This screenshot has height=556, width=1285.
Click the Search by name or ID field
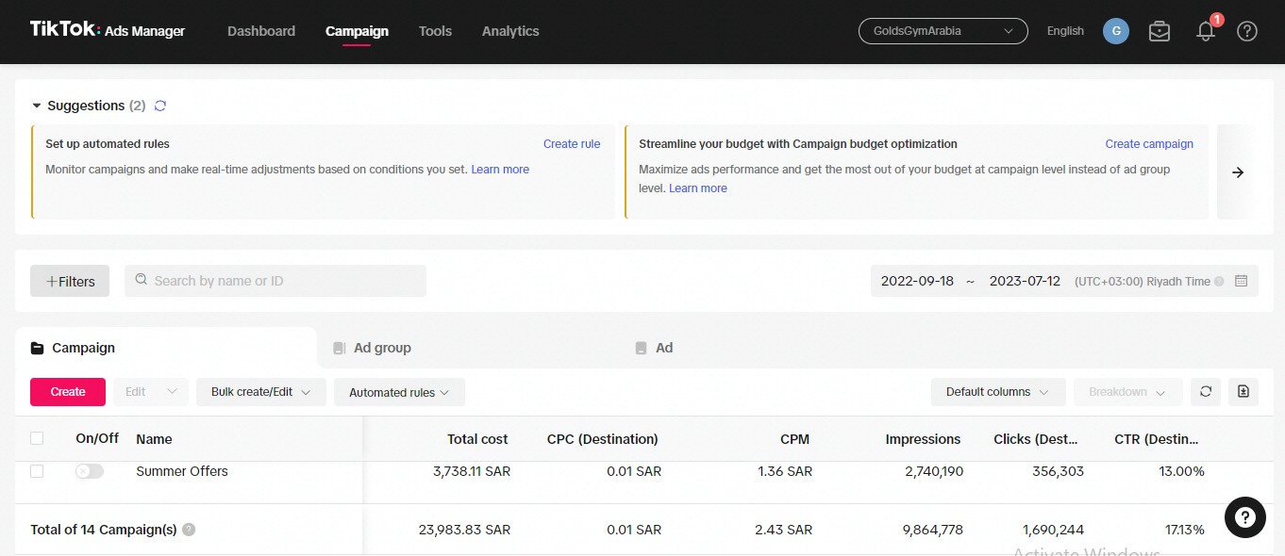click(275, 281)
